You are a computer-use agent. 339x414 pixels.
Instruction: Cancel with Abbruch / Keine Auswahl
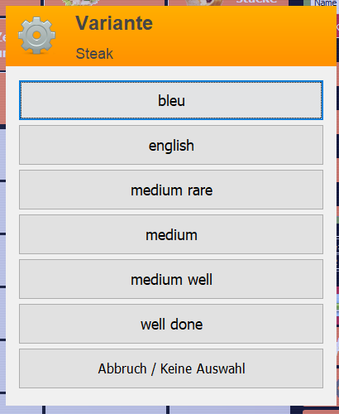click(x=171, y=368)
